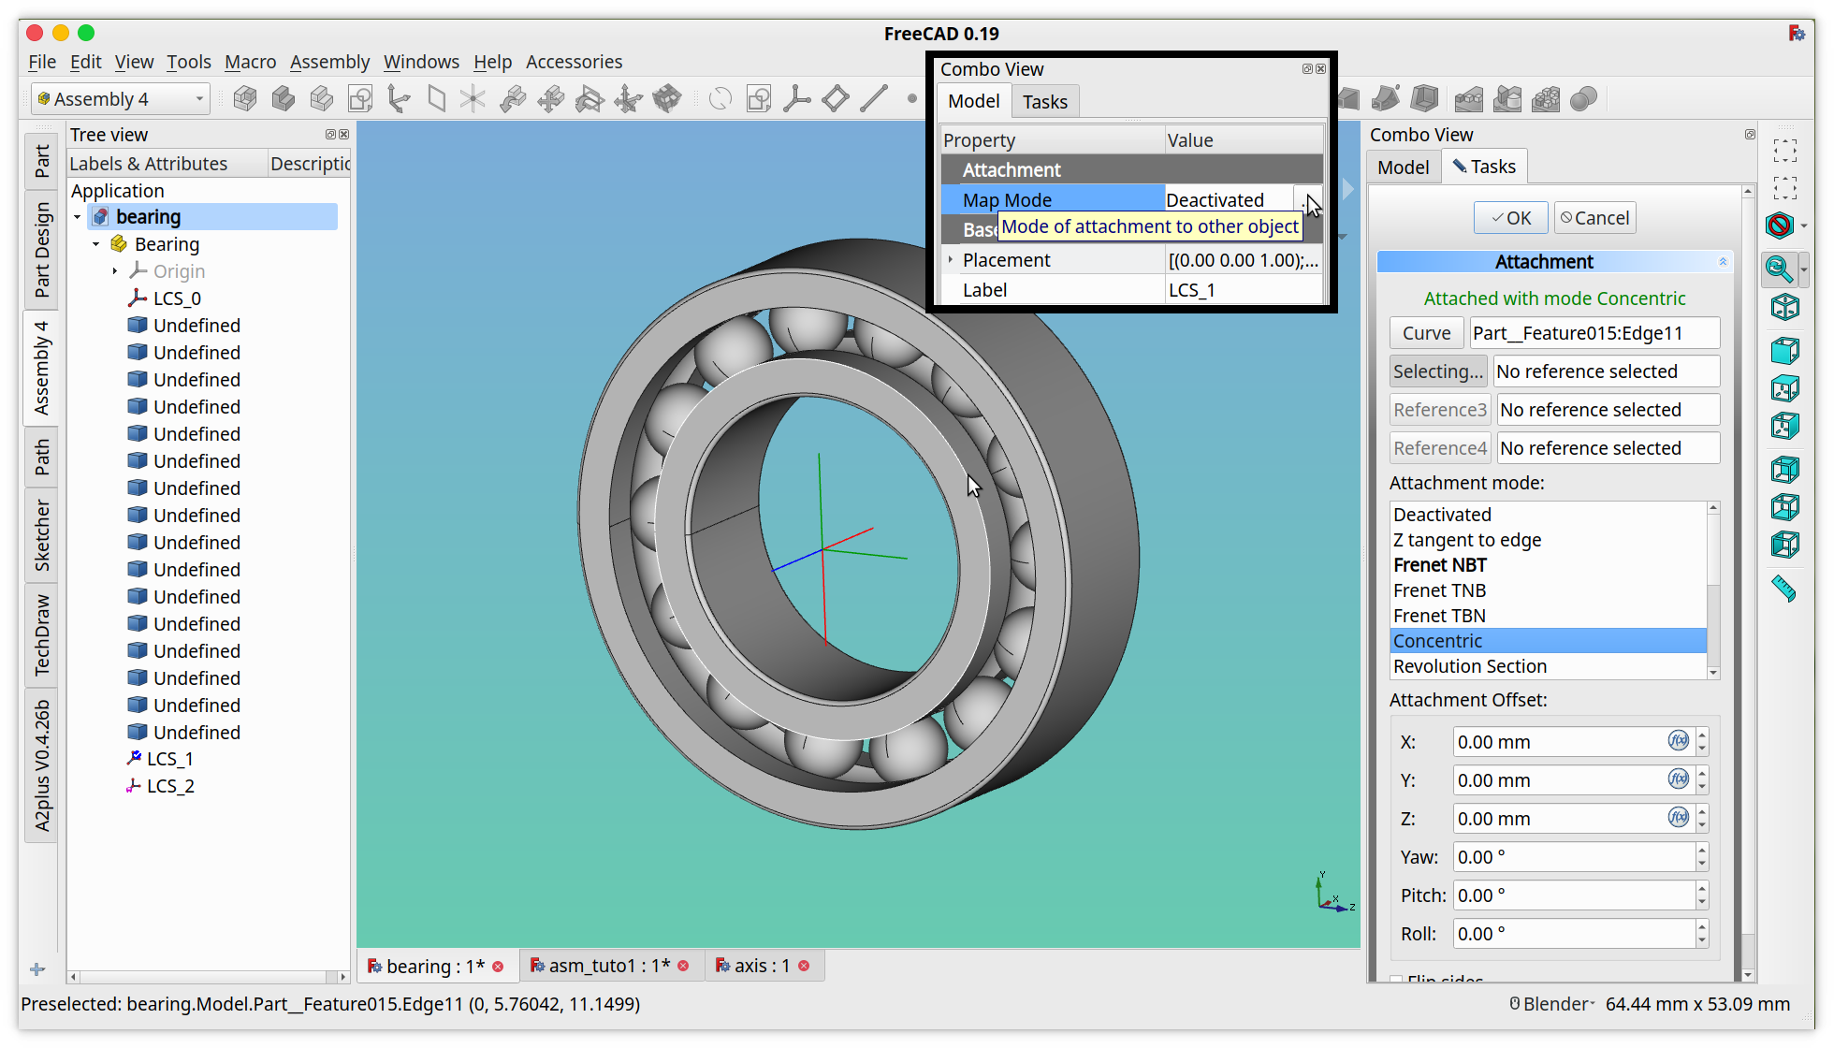The height and width of the screenshot is (1048, 1834).
Task: Collapse the Bearing part tree node
Action: click(96, 244)
